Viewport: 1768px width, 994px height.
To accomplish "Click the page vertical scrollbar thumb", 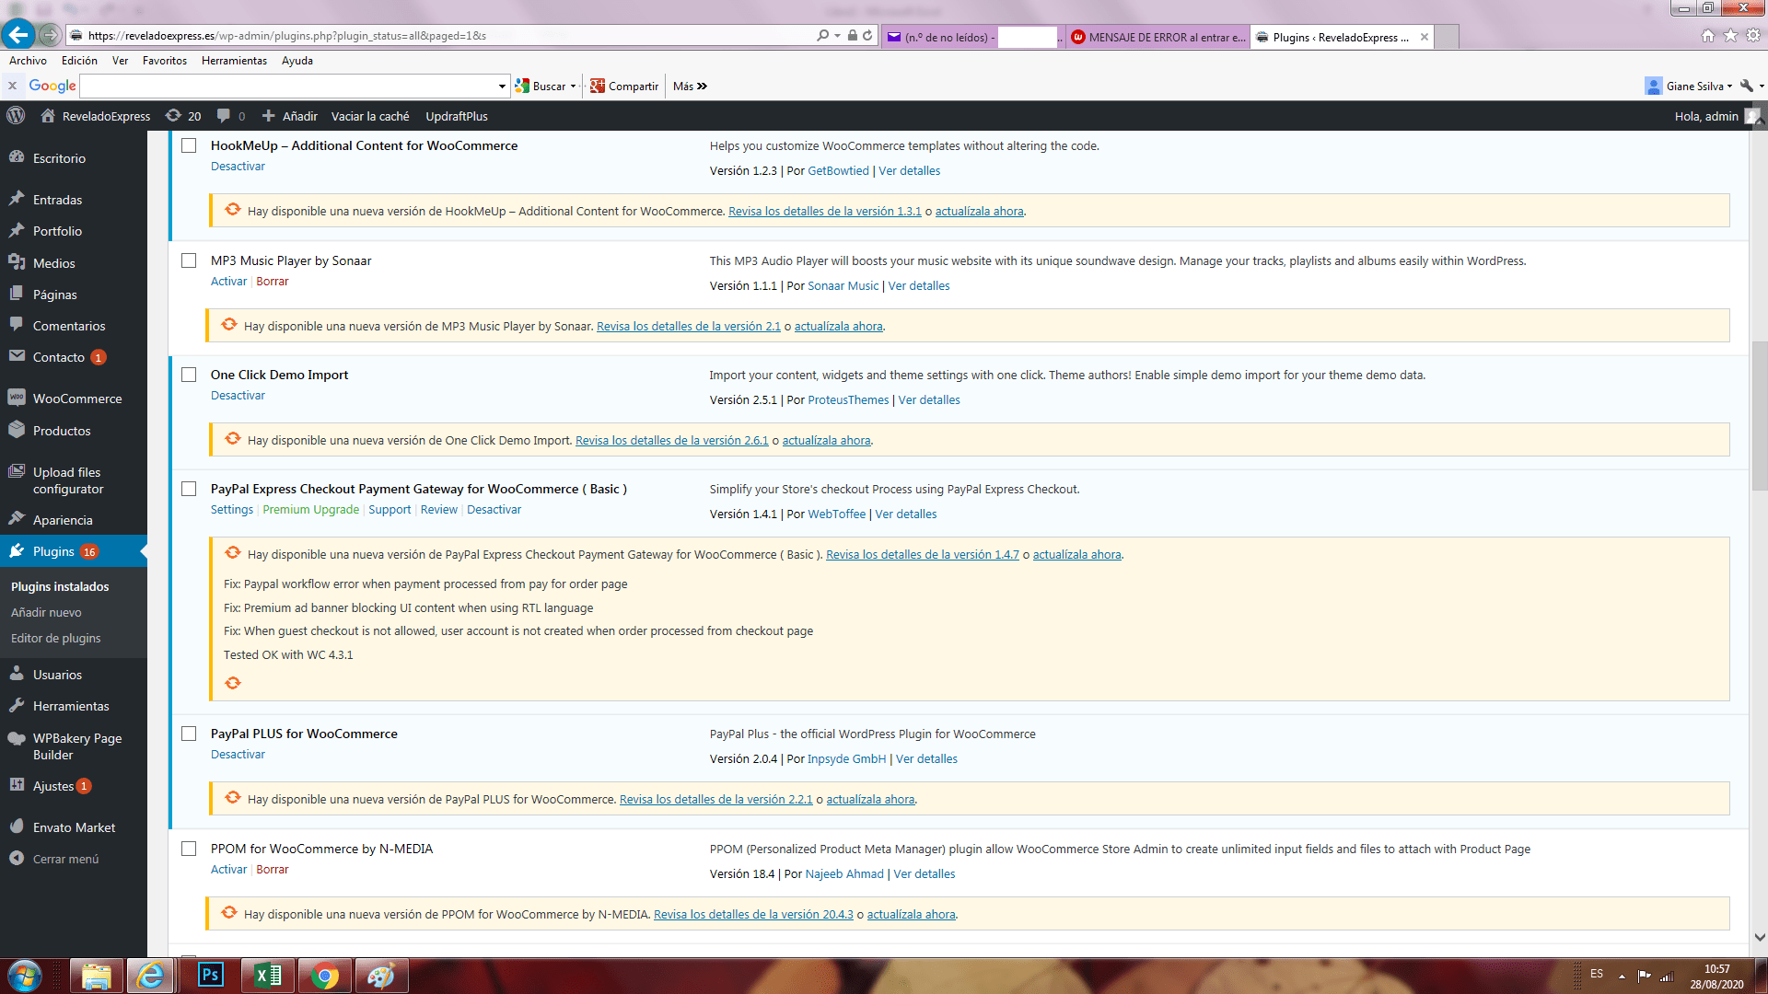I will coord(1760,416).
